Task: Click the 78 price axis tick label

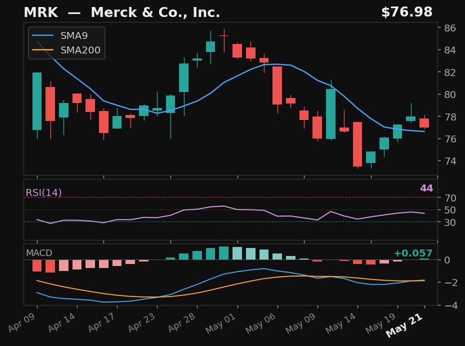Action: (450, 117)
